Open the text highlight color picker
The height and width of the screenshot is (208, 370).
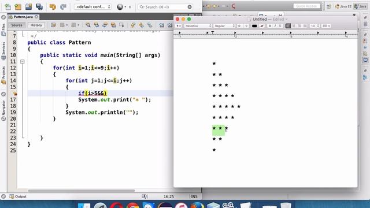[261, 25]
